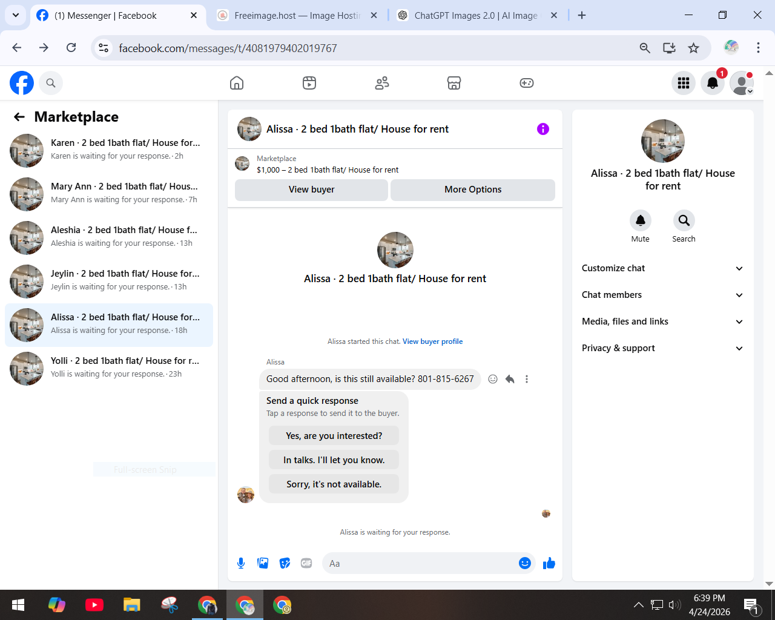
Task: Open the notifications bell with badge
Action: click(713, 83)
